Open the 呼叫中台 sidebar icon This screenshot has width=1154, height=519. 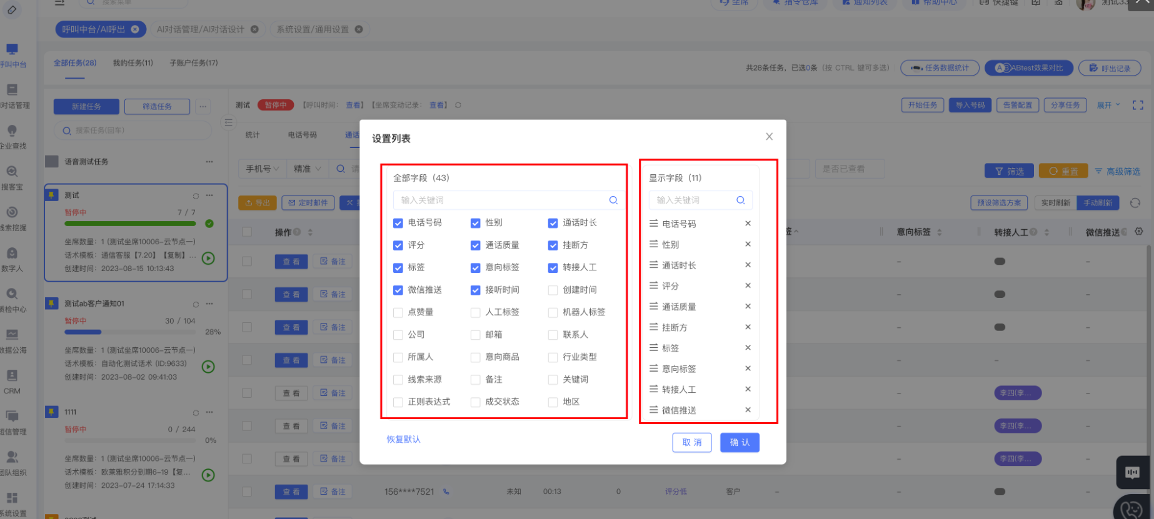tap(13, 54)
